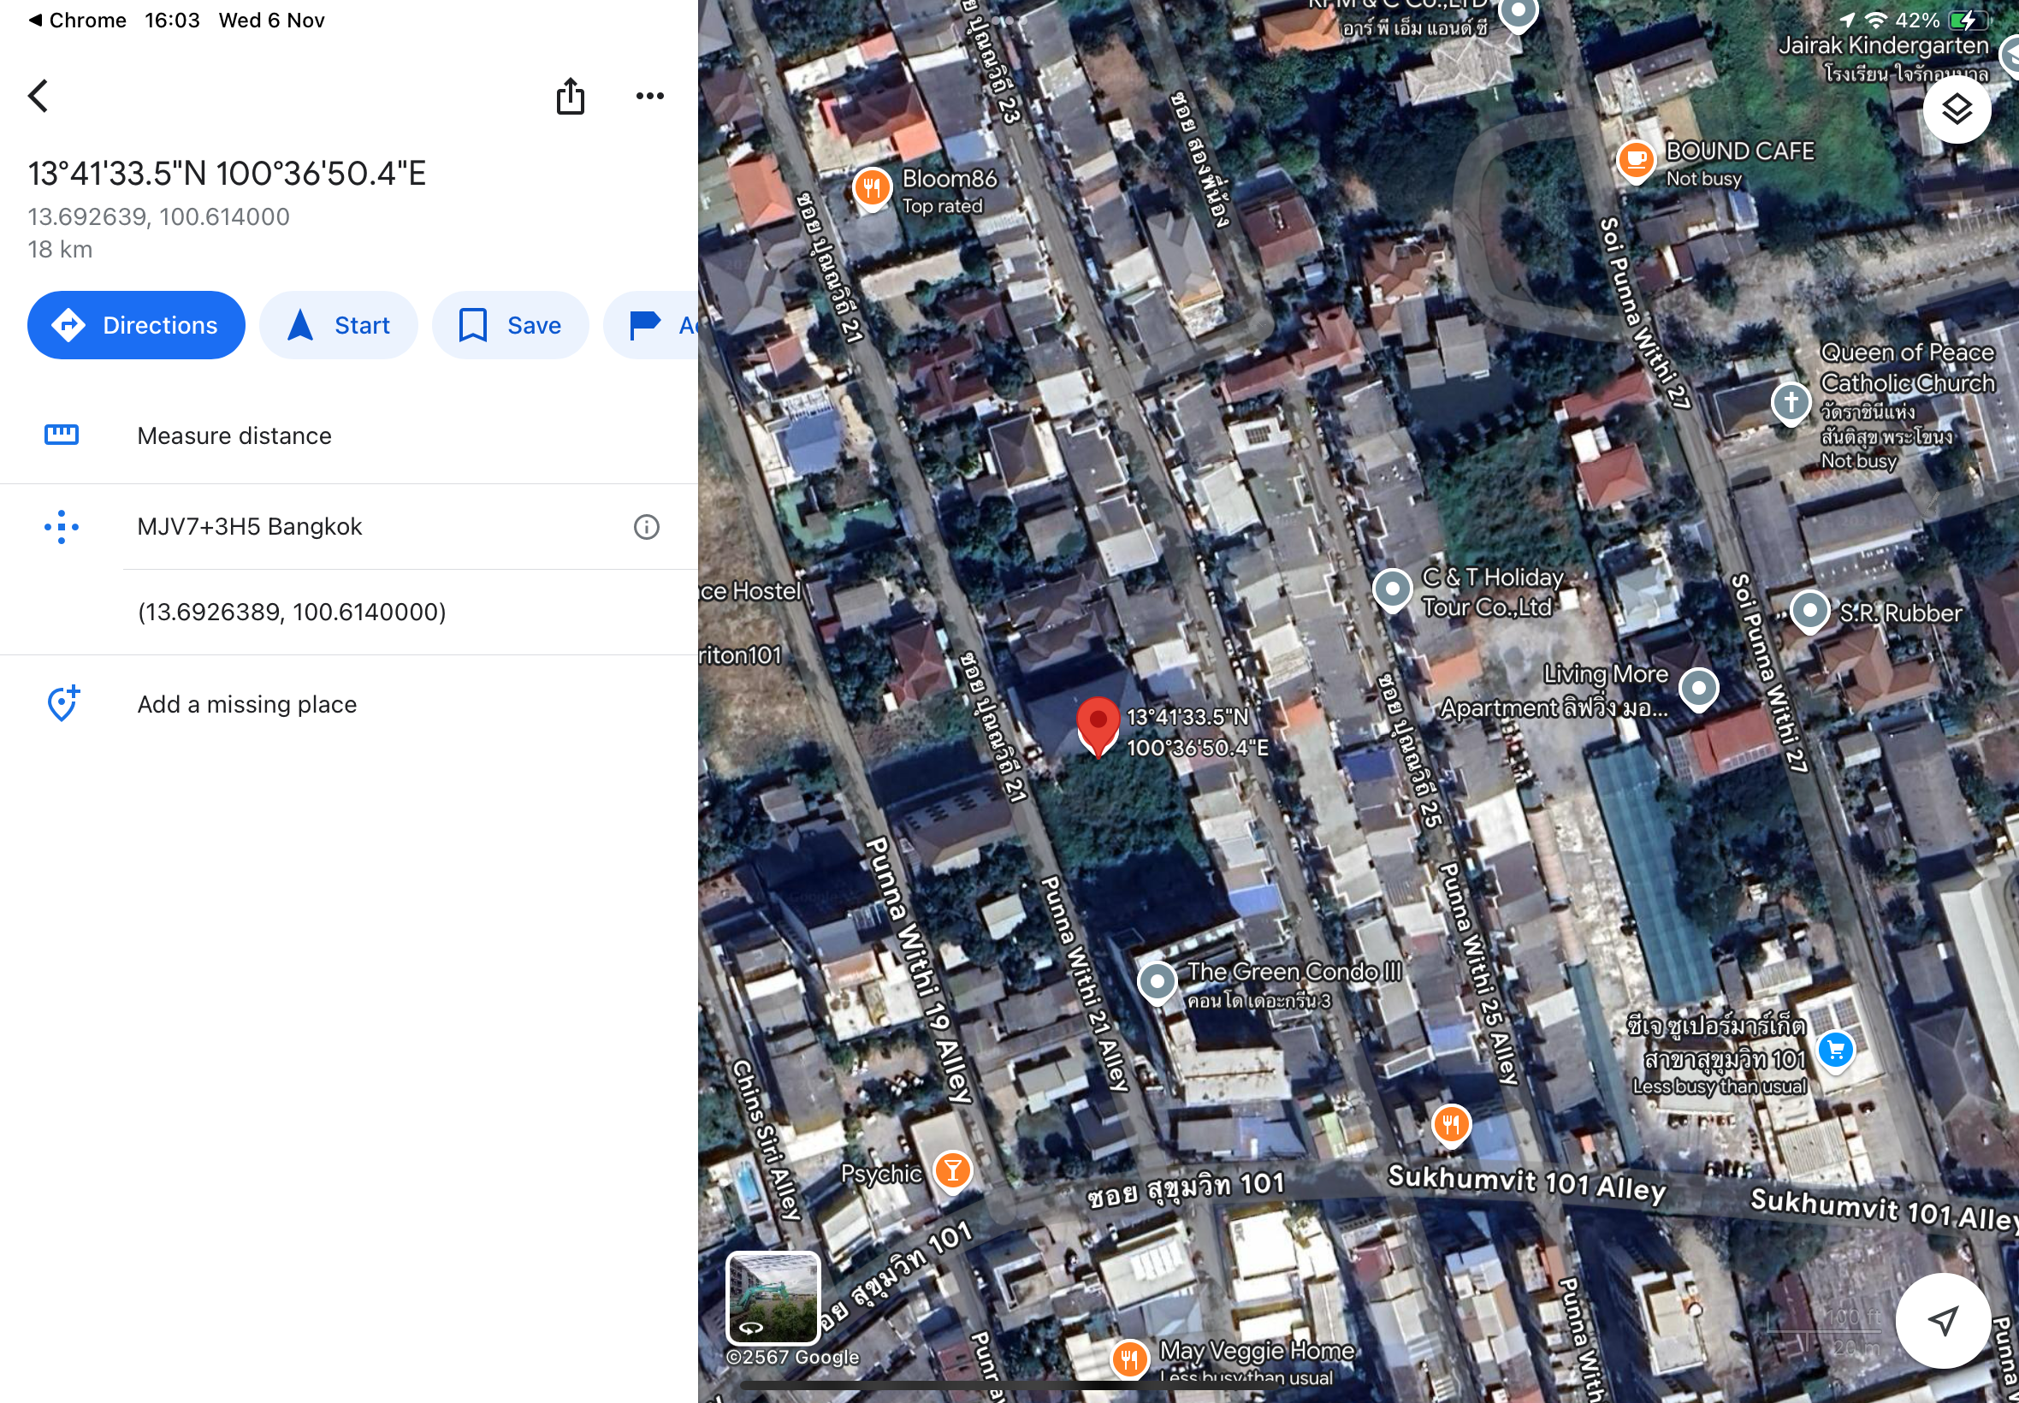This screenshot has height=1403, width=2019.
Task: Choose Add a missing place
Action: tap(246, 704)
